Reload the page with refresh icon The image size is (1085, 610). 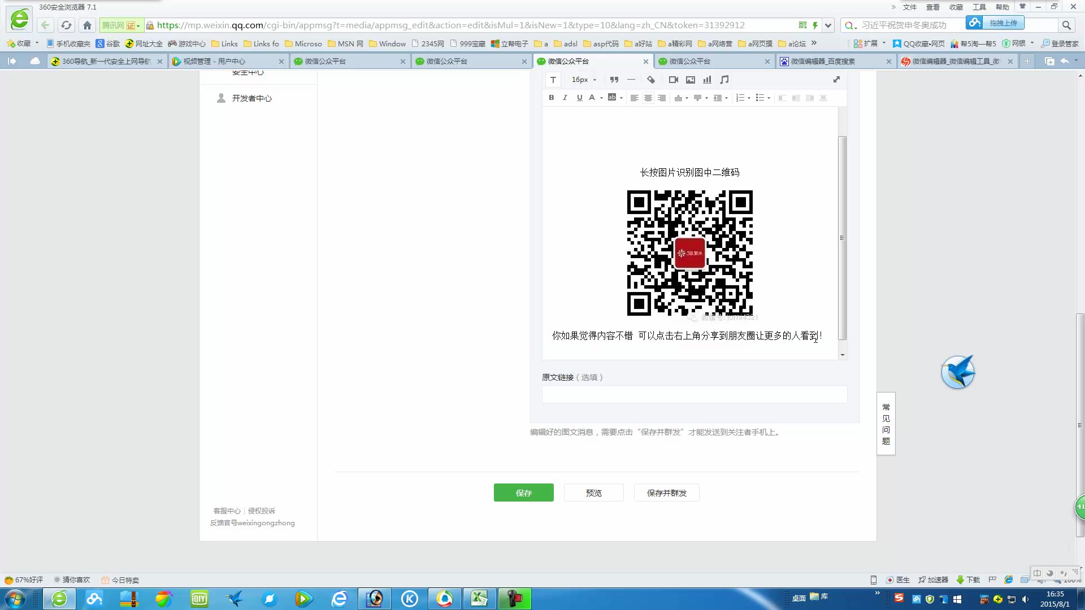[x=66, y=25]
